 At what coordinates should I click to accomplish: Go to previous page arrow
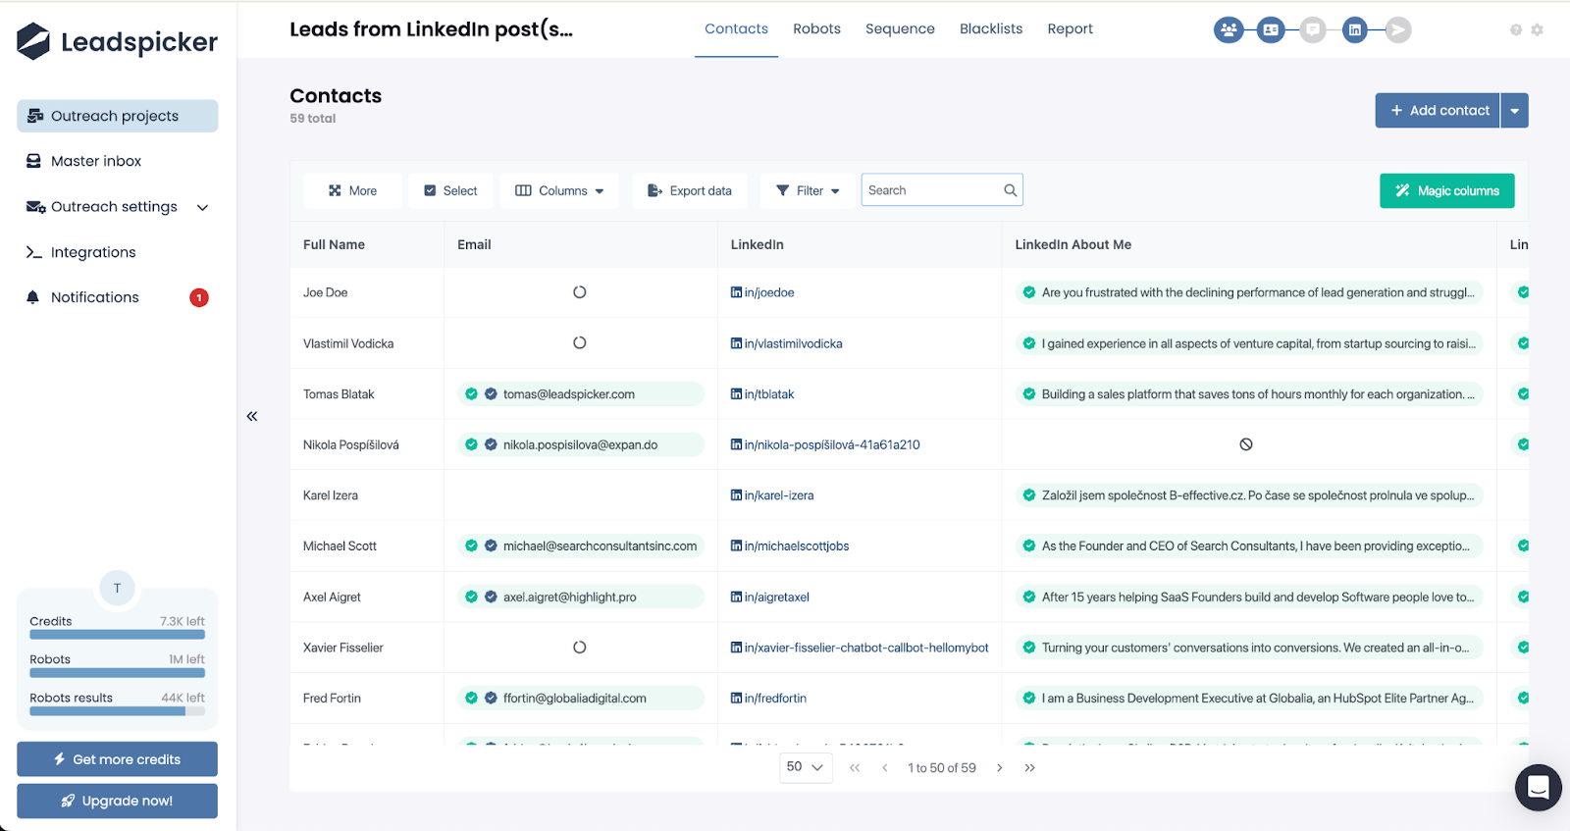tap(885, 768)
